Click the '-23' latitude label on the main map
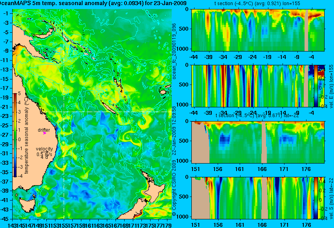 [x=5, y=116]
